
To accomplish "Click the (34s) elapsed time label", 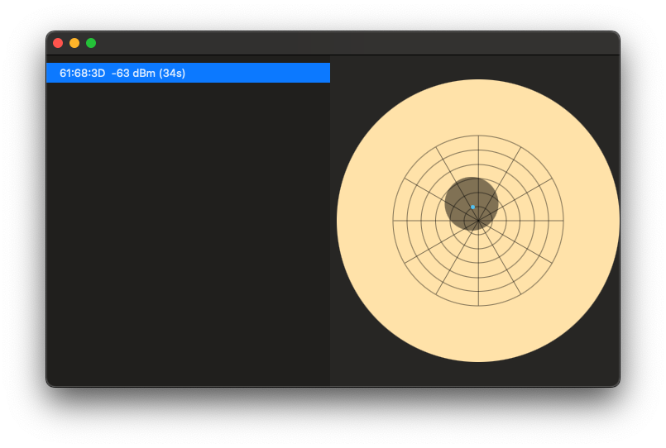I will pos(172,74).
